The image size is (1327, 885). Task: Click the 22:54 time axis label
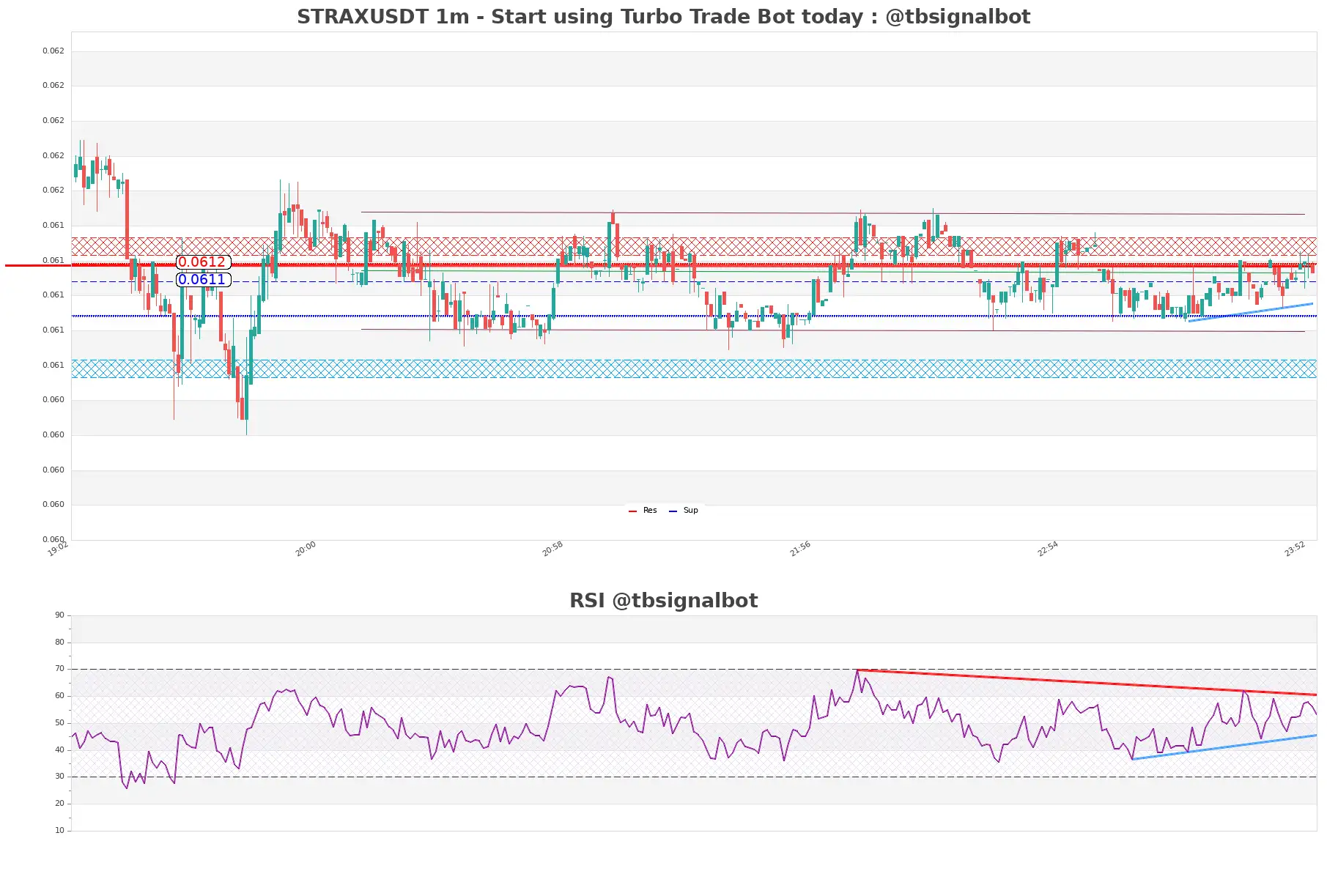pos(1048,549)
